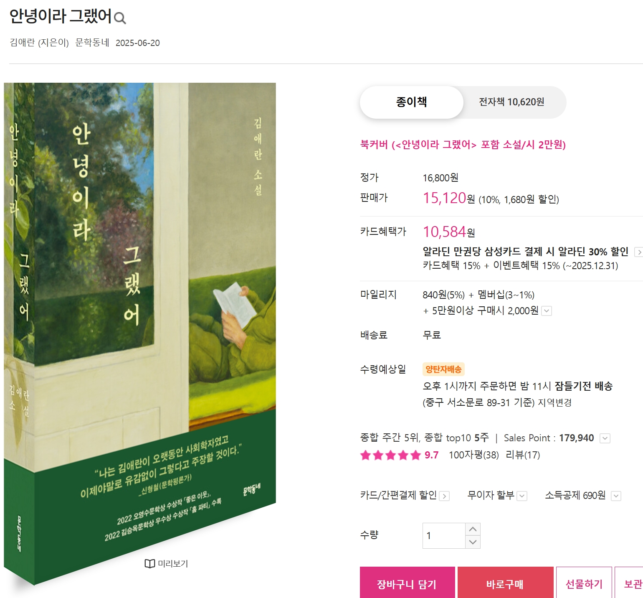Open the 미리보기 book preview icon

pyautogui.click(x=149, y=564)
